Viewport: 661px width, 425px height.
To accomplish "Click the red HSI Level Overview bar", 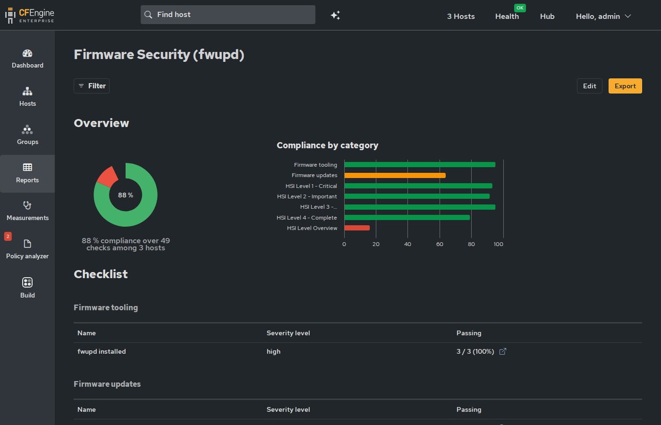I will [x=357, y=228].
